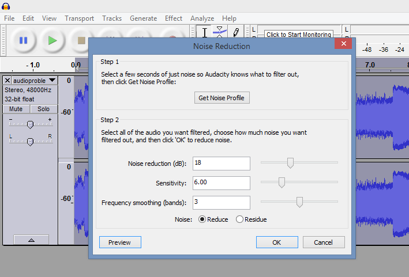Close the Noise Reduction dialog with red X

(x=343, y=43)
